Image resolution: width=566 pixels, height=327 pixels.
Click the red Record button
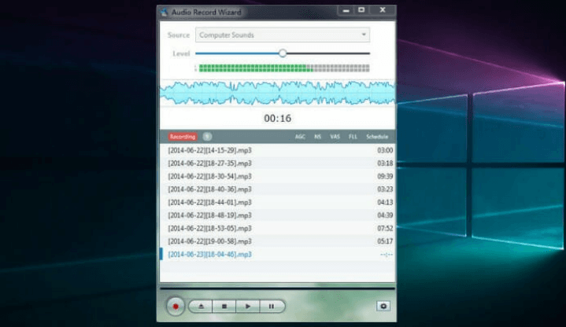176,307
